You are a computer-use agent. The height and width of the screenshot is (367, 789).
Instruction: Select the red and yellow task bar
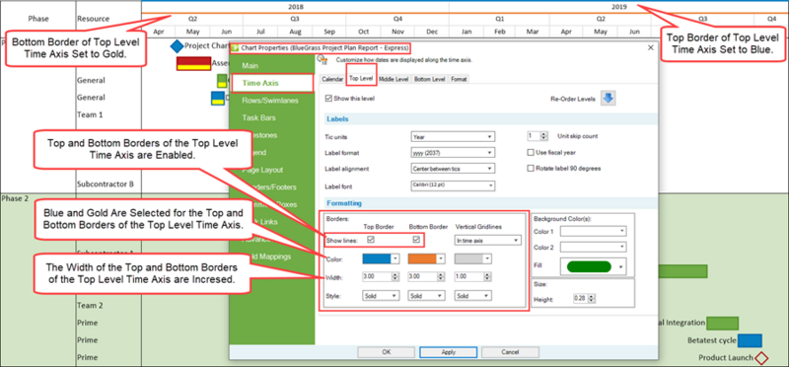(x=193, y=63)
